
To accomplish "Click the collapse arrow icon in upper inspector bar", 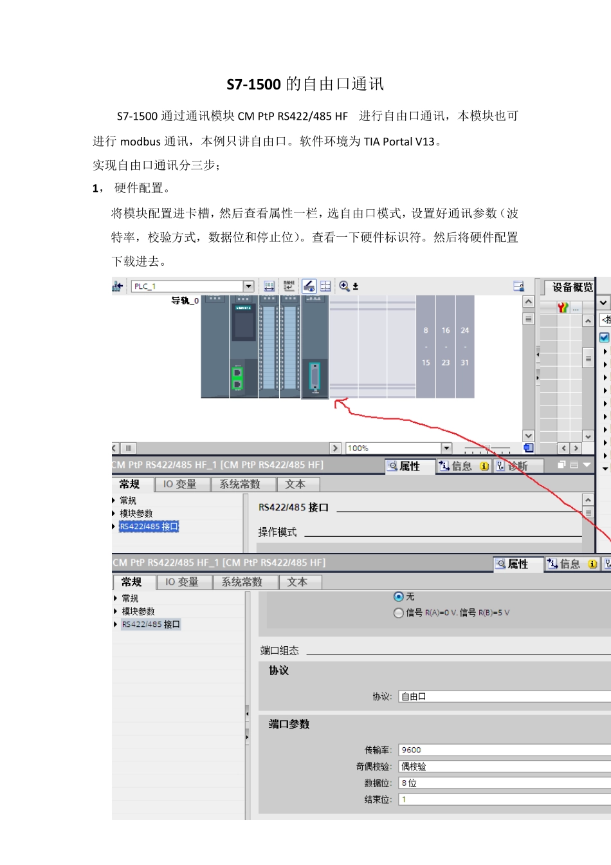I will click(587, 465).
